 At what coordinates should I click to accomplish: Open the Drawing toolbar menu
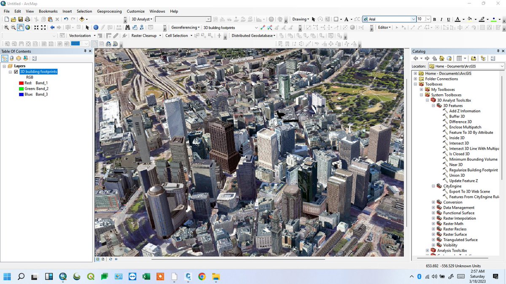(x=301, y=19)
